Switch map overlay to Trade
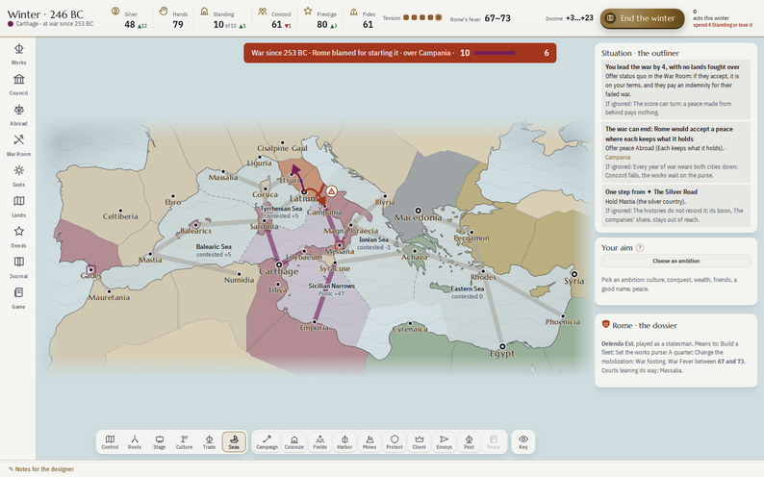Screen dimensions: 764x477 click(x=209, y=442)
